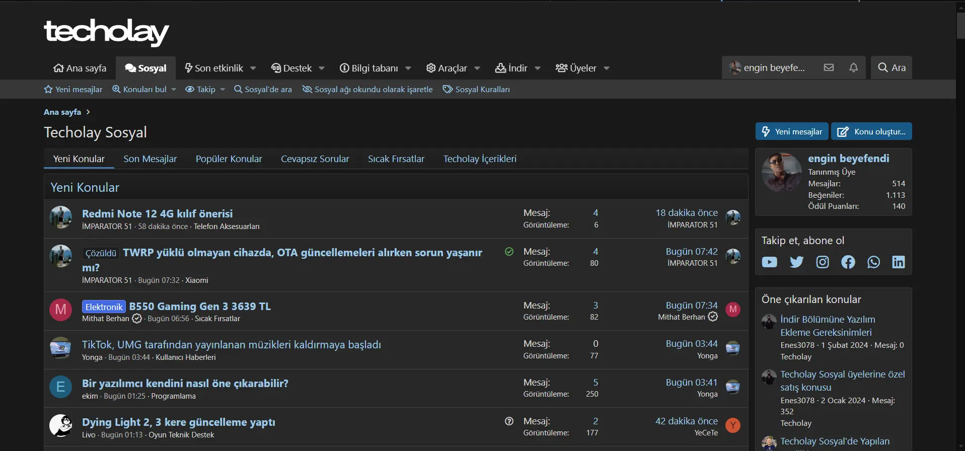Switch to Son Mesajlar tab

tap(150, 159)
